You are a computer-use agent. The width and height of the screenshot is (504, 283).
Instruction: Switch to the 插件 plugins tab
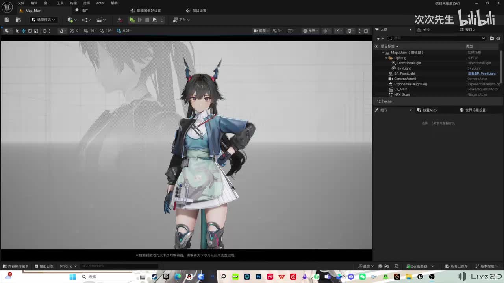pyautogui.click(x=82, y=11)
